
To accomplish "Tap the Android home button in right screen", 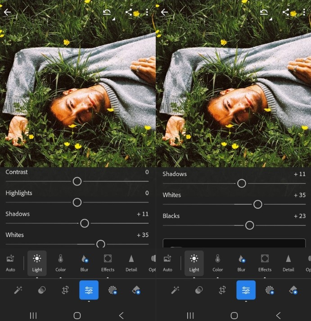I will 234,316.
